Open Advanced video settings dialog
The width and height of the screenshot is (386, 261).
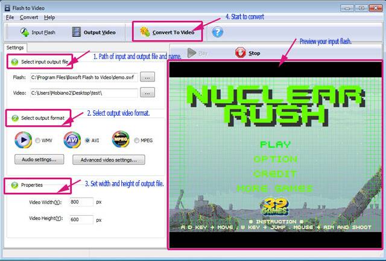click(109, 160)
